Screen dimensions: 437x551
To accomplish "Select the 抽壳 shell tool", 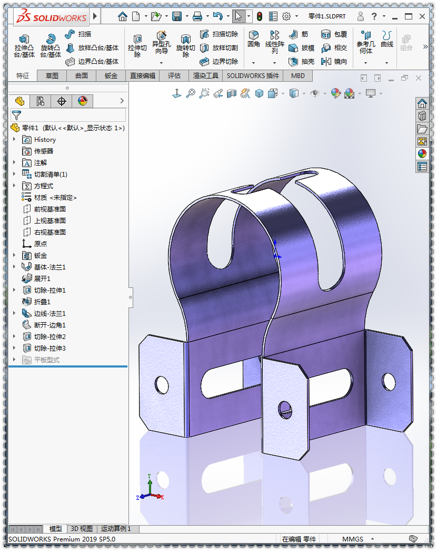I will [302, 62].
